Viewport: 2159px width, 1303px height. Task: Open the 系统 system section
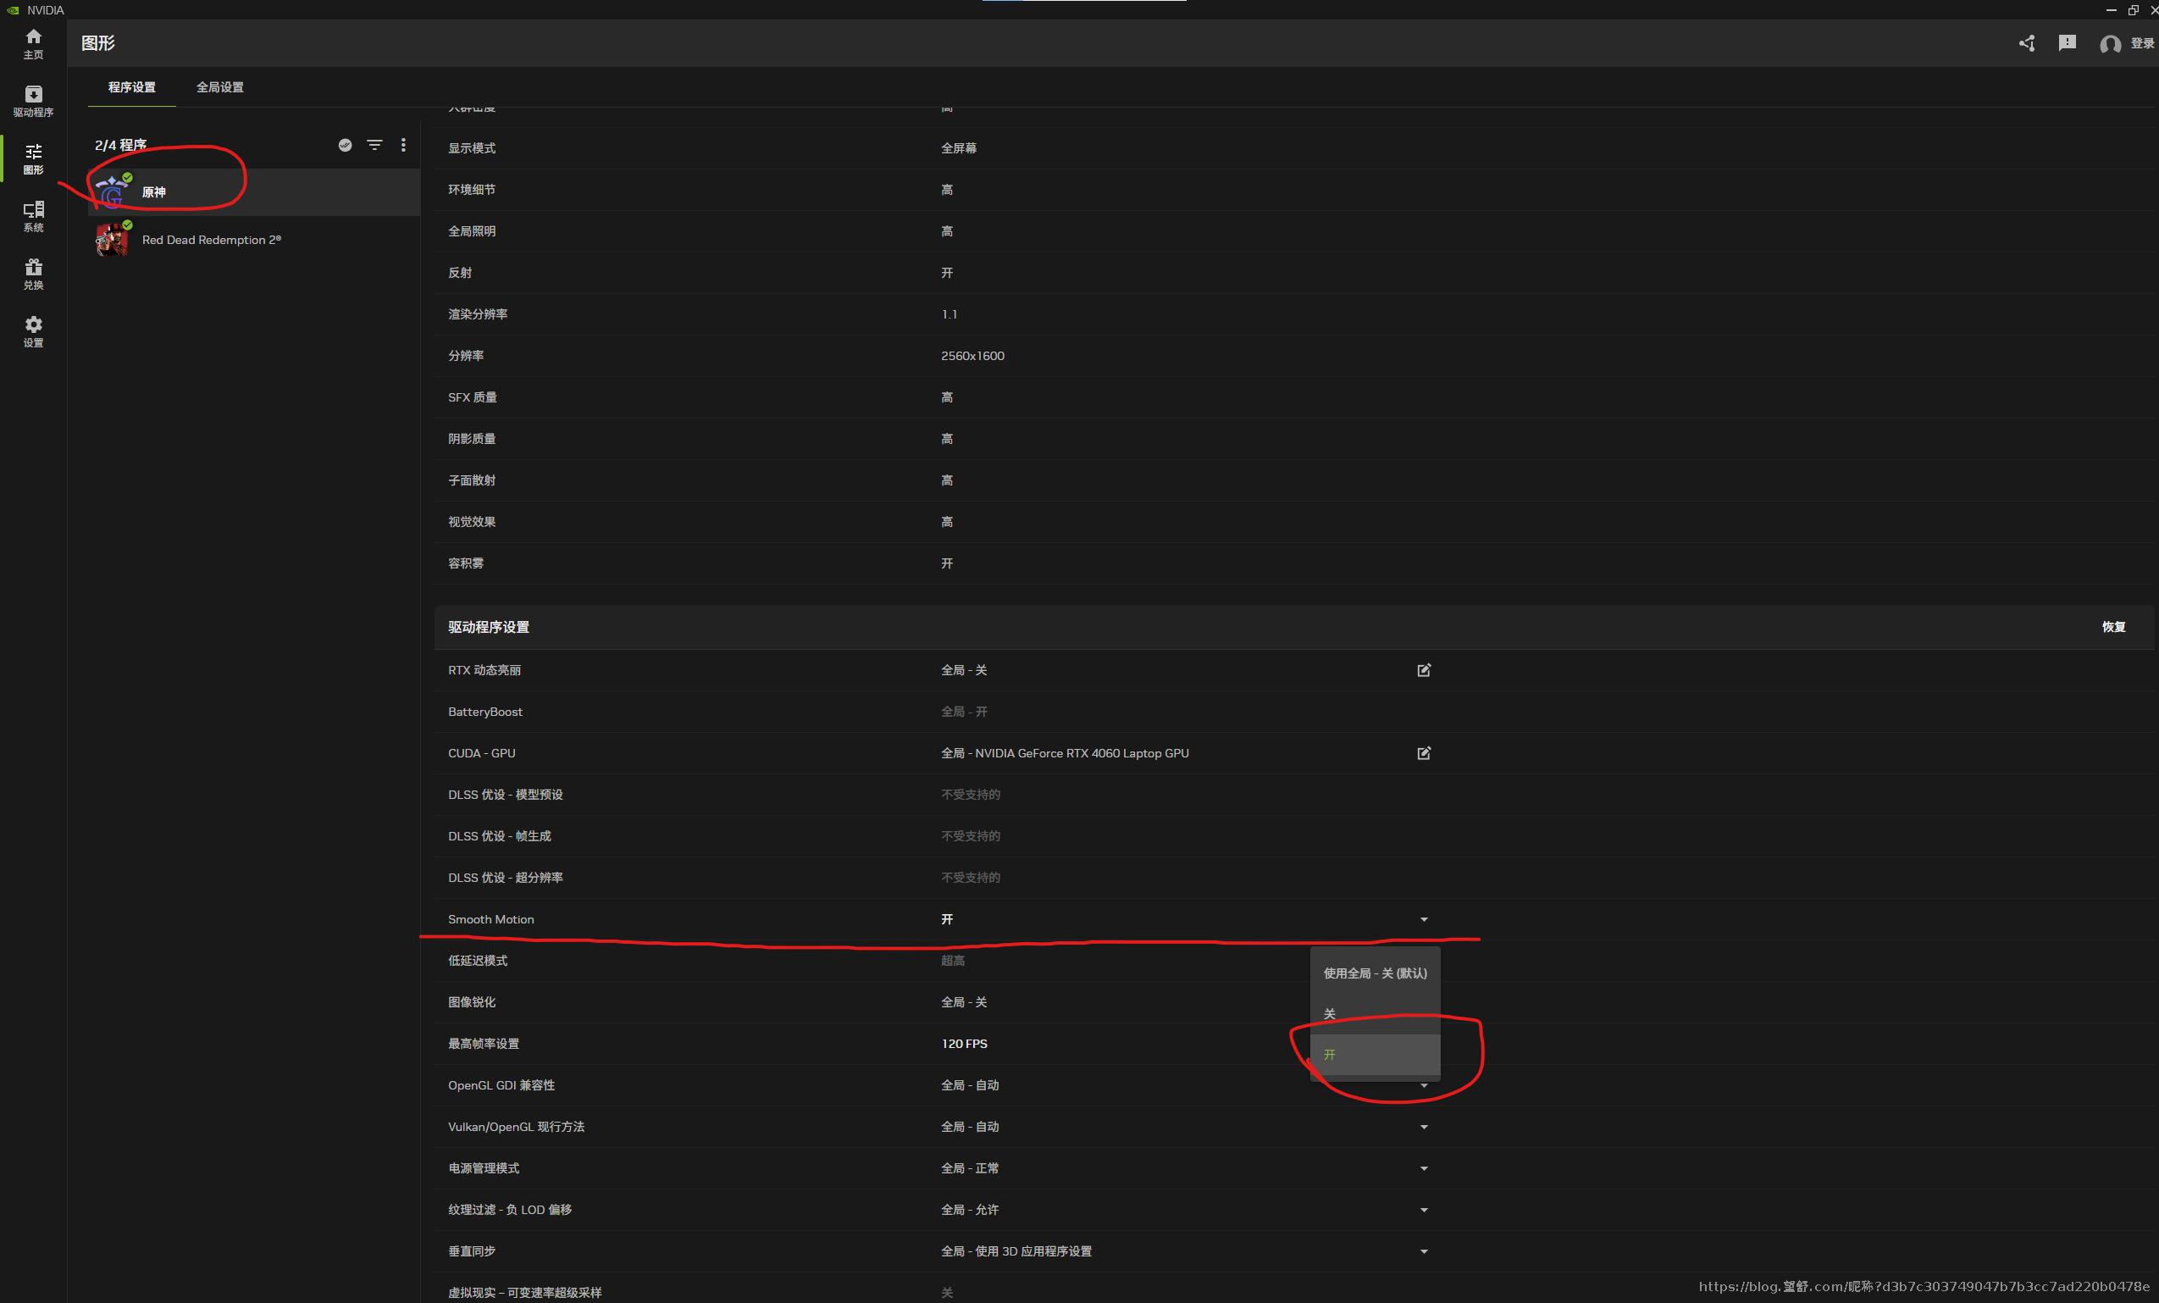[33, 216]
